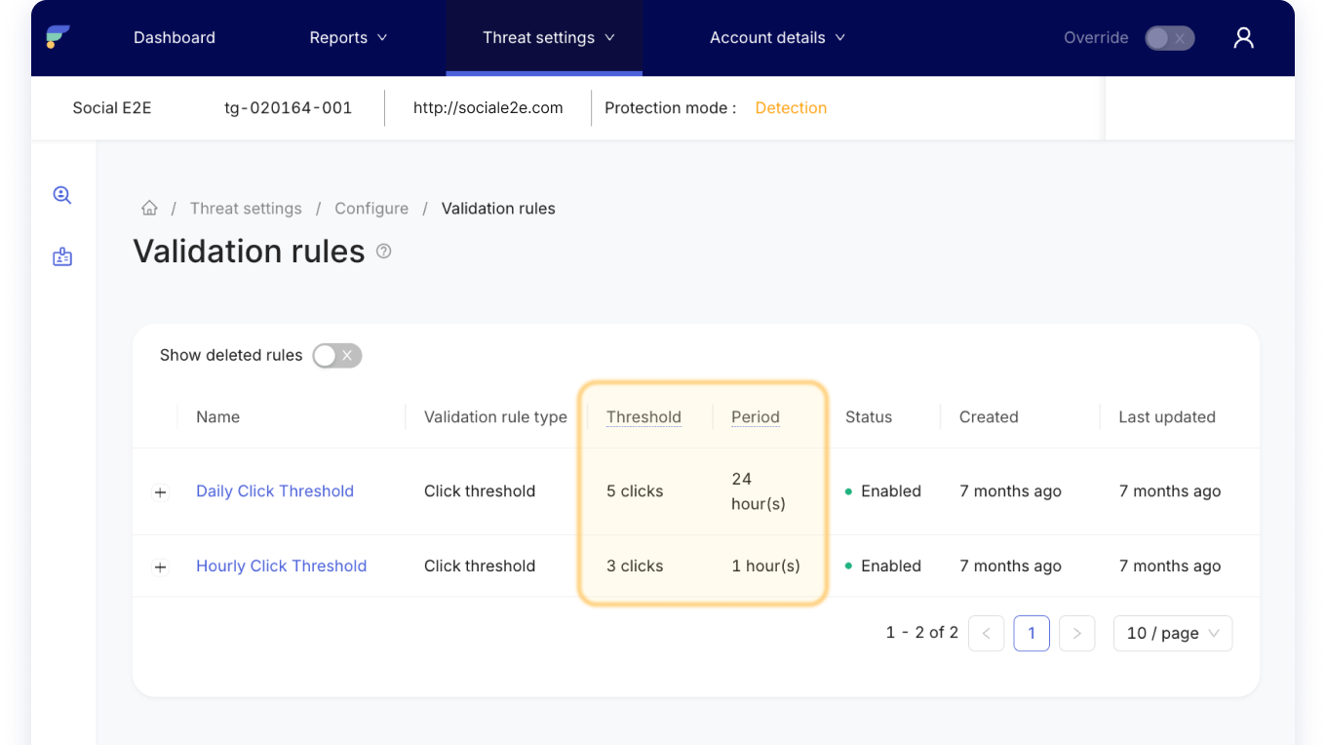Turn on the Override switch

coord(1169,37)
